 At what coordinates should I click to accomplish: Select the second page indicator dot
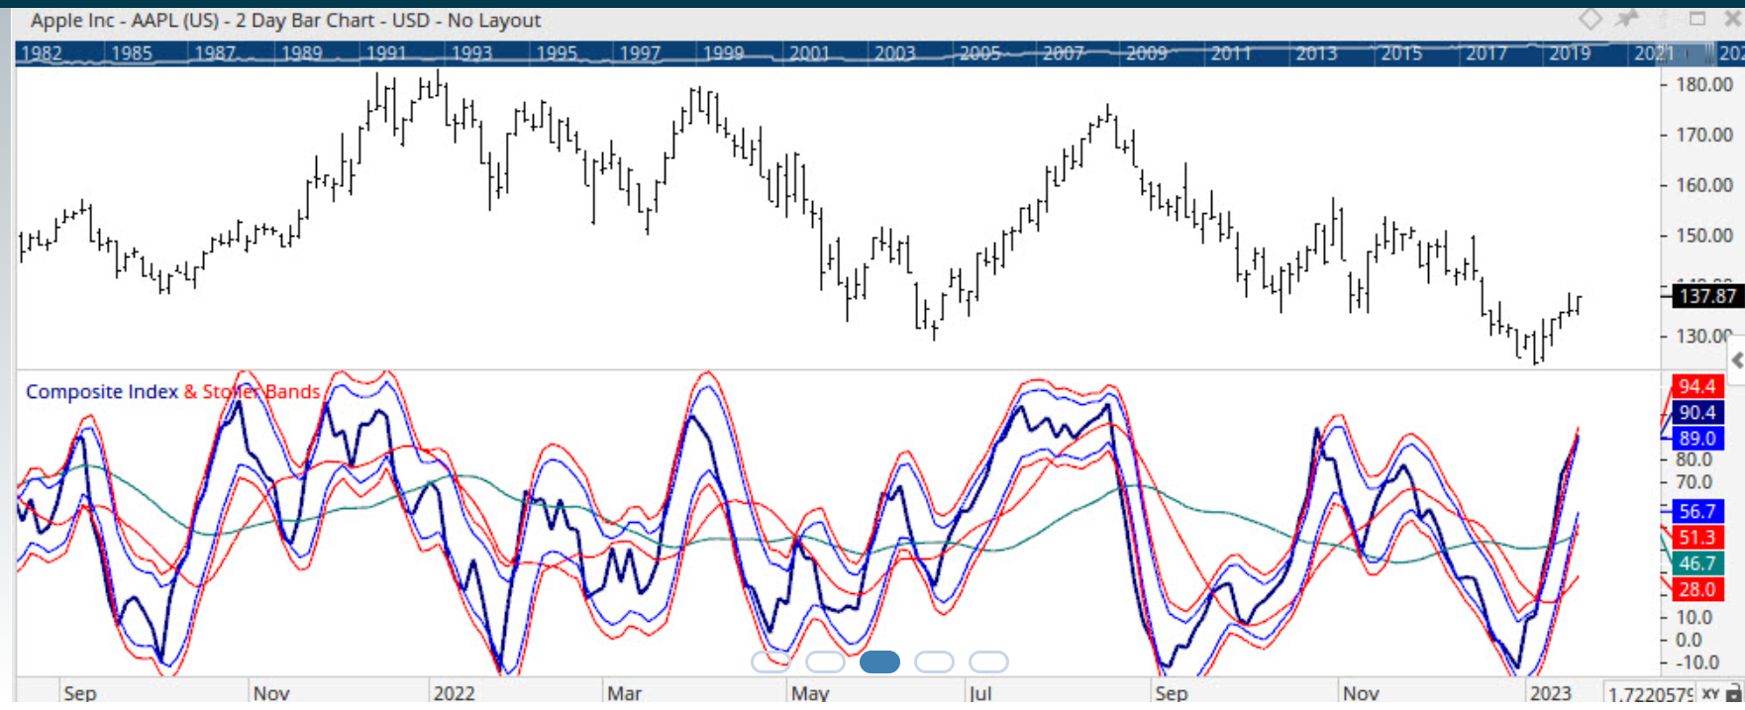point(825,661)
